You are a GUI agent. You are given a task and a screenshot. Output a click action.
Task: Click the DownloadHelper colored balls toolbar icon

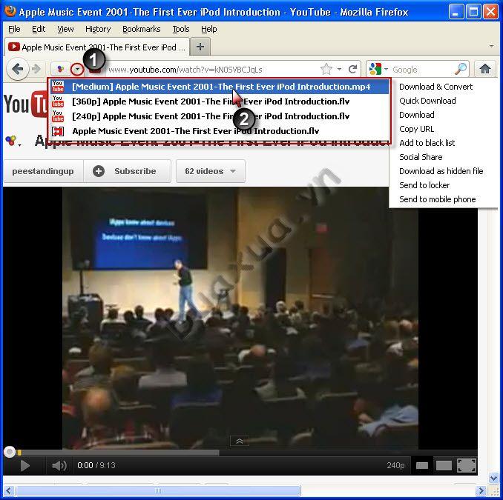click(60, 69)
